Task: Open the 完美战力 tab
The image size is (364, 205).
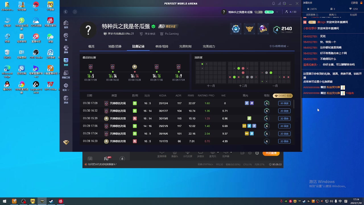Action: point(209,46)
